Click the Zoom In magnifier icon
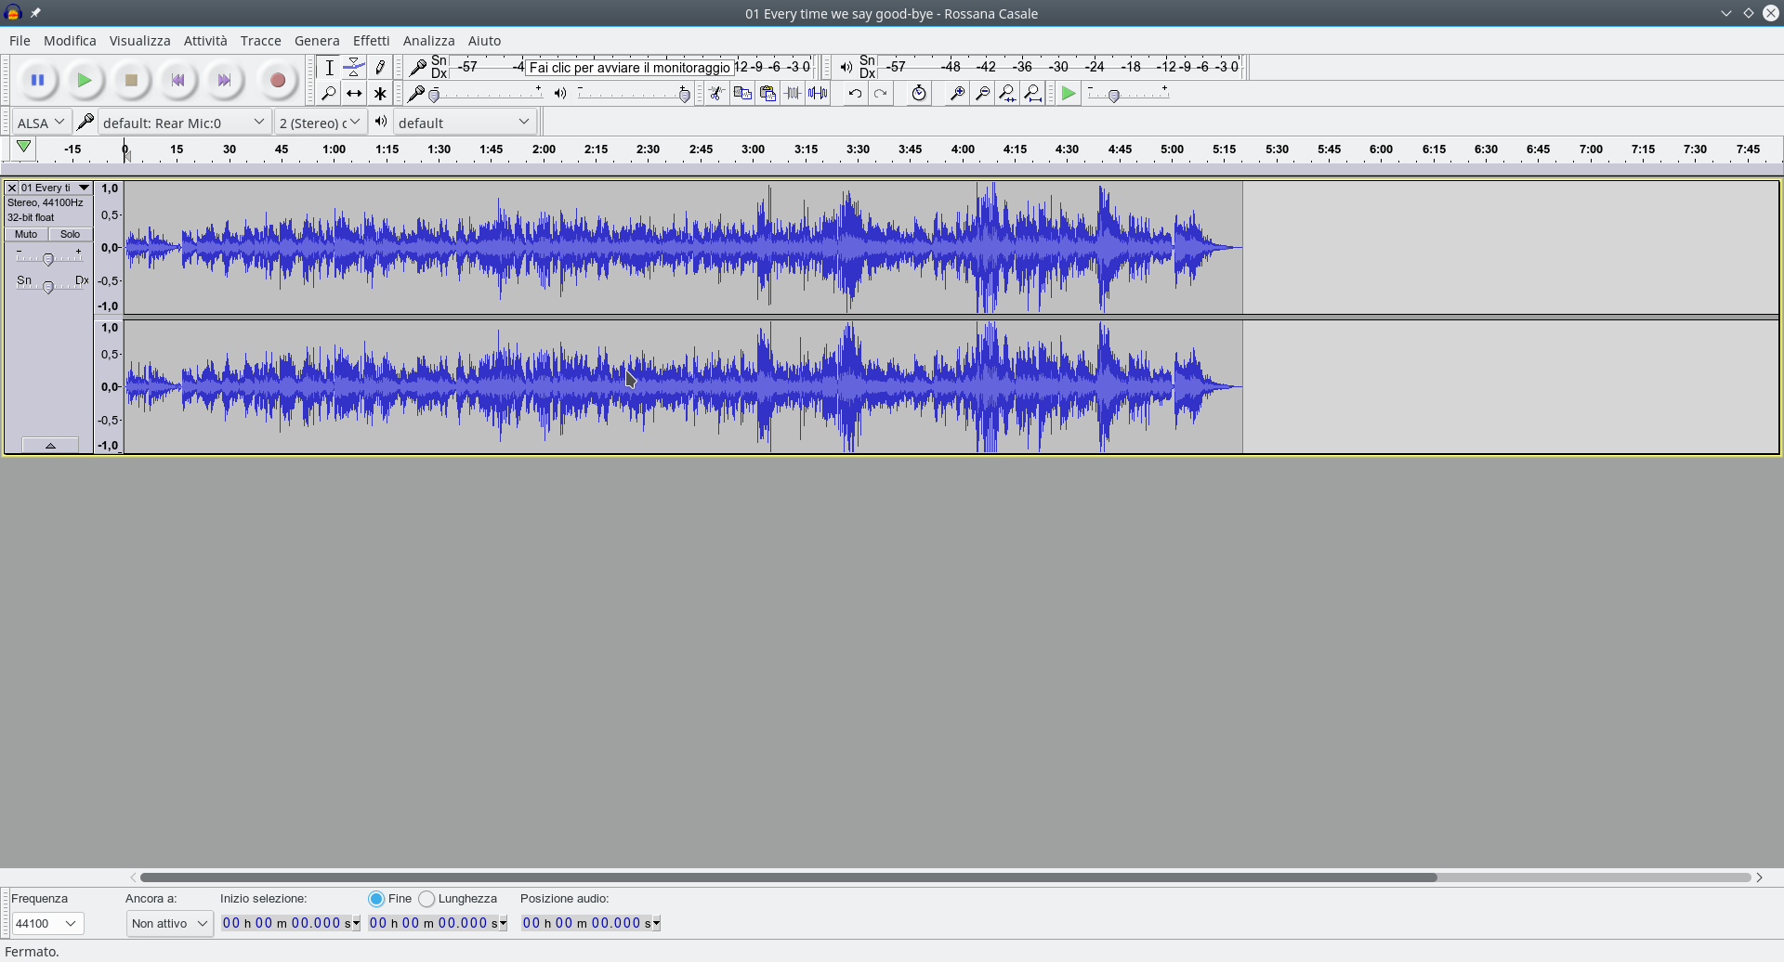 tap(956, 93)
